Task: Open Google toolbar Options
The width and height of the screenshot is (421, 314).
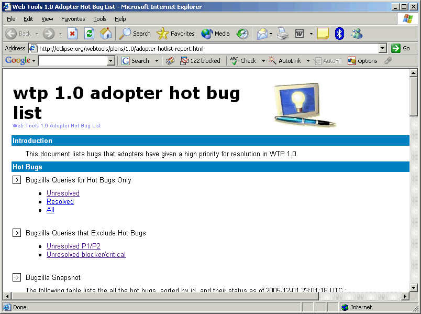Action: point(362,61)
